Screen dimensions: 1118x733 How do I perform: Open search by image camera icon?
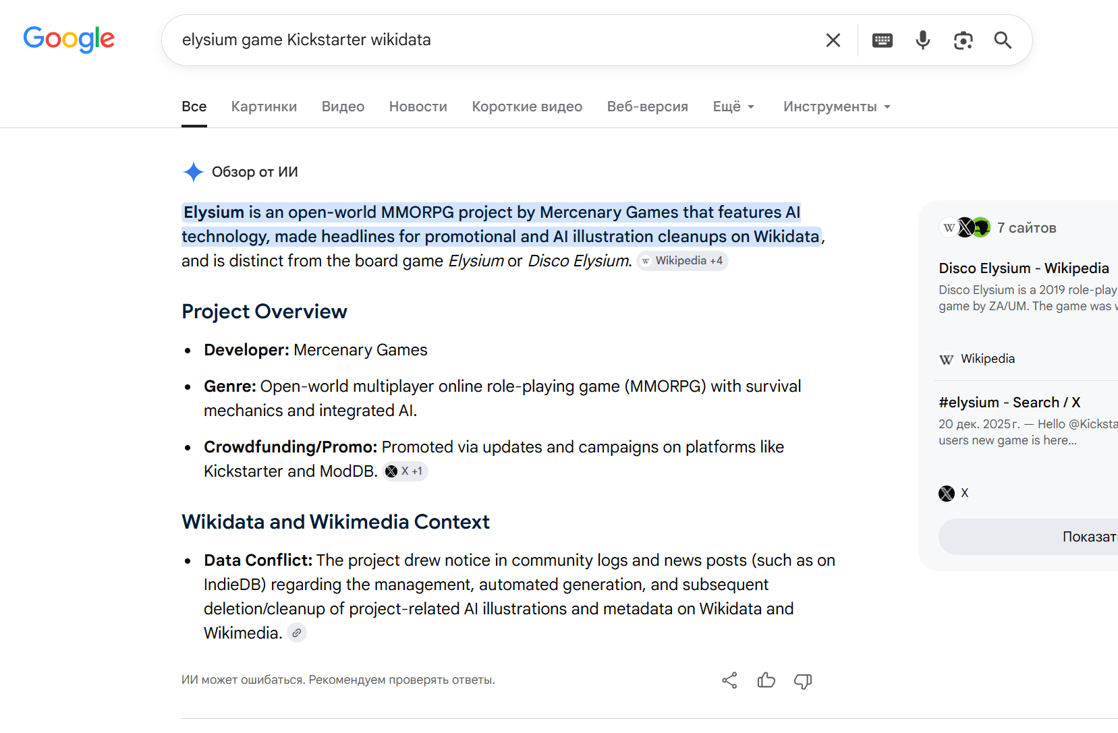[963, 40]
